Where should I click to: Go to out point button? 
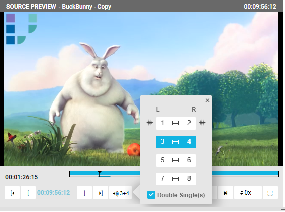pos(101,193)
